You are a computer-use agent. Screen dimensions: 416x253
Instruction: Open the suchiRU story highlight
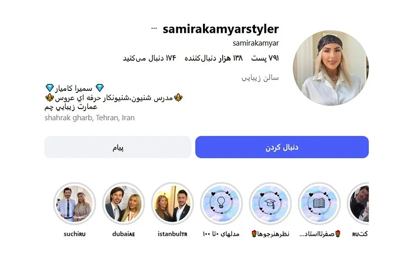click(x=75, y=204)
